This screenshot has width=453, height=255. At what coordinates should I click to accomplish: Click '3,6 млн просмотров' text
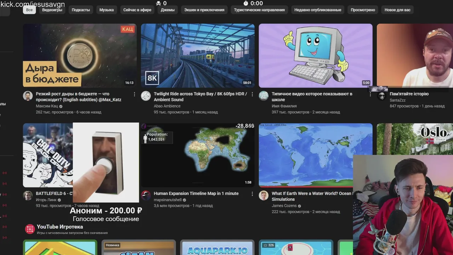tap(171, 205)
